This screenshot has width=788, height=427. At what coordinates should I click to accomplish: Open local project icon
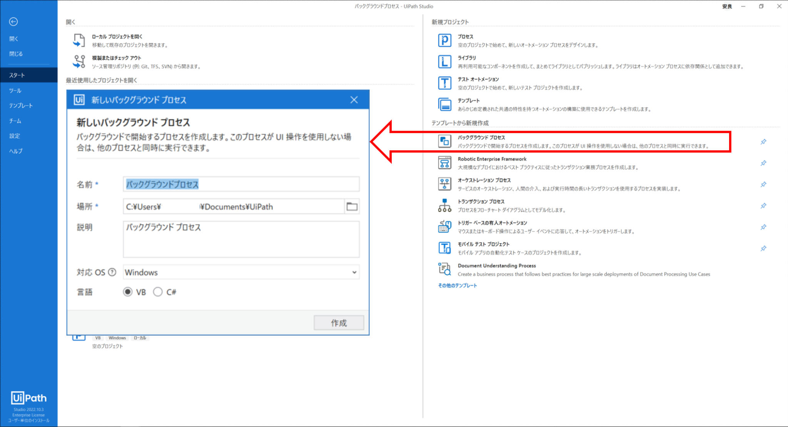tap(79, 40)
